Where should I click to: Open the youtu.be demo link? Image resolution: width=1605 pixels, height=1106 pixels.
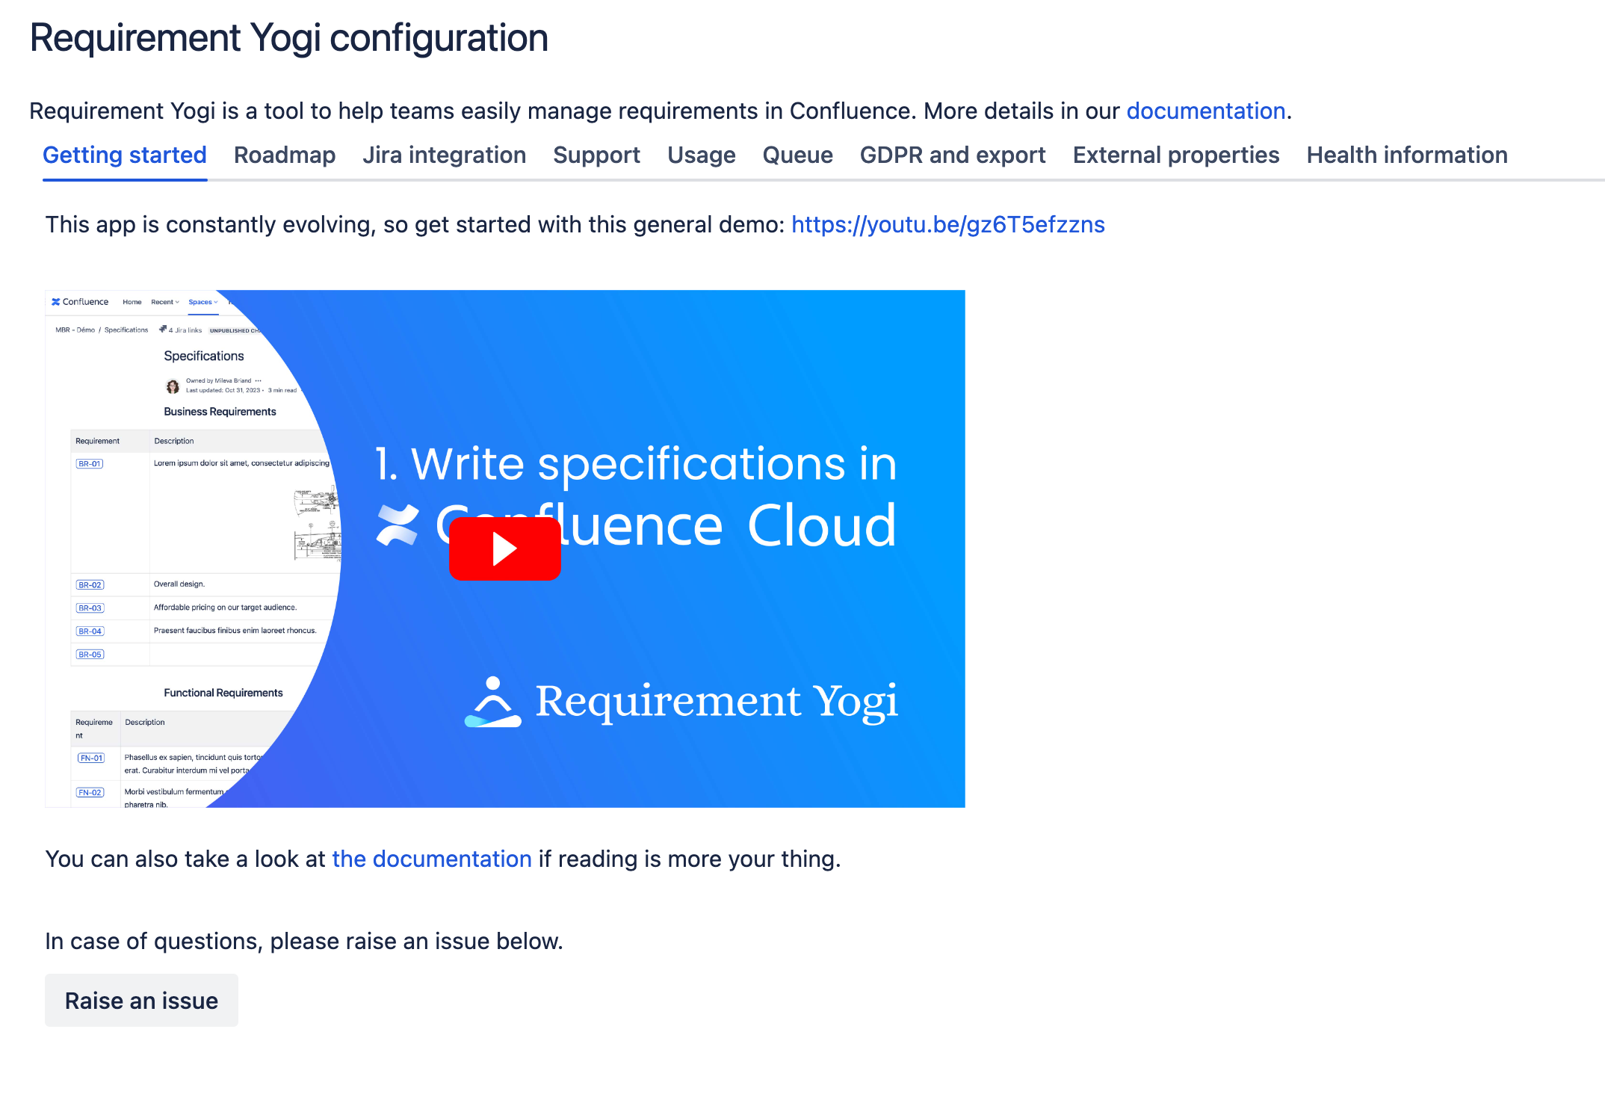(947, 224)
